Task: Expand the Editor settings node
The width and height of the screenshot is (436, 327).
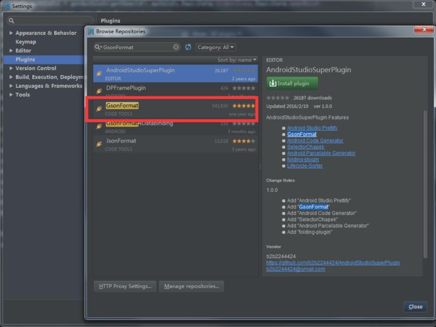Action: tap(11, 50)
